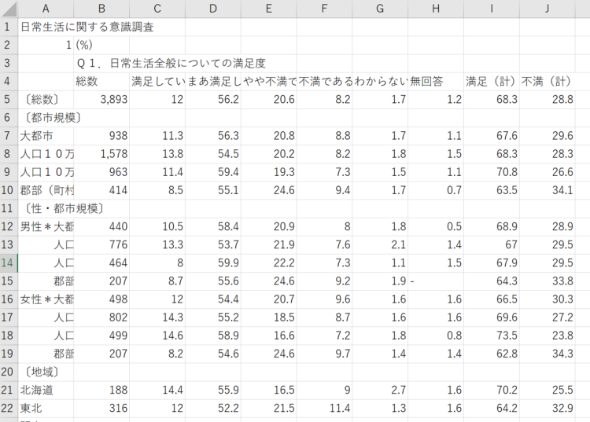590x422 pixels.
Task: Click the 女性＊大都 row label
Action: tap(47, 299)
